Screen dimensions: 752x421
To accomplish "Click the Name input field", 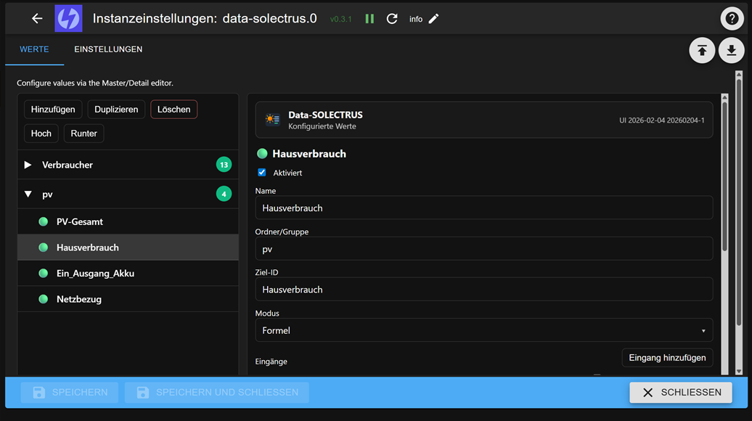I will [484, 208].
